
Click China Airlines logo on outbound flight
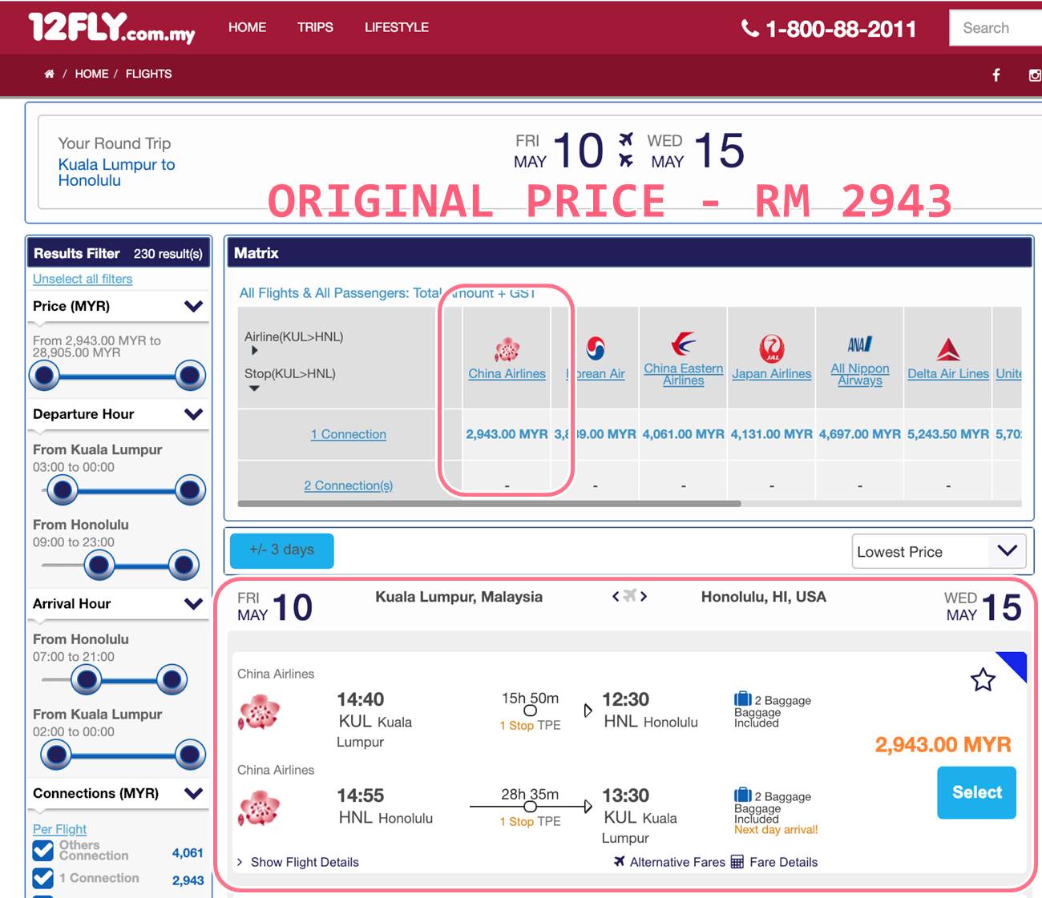point(259,712)
